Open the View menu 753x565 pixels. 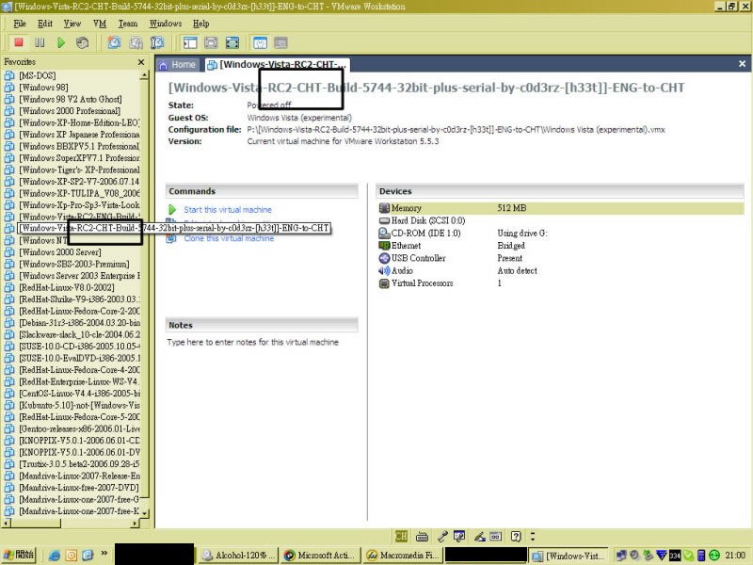(72, 24)
